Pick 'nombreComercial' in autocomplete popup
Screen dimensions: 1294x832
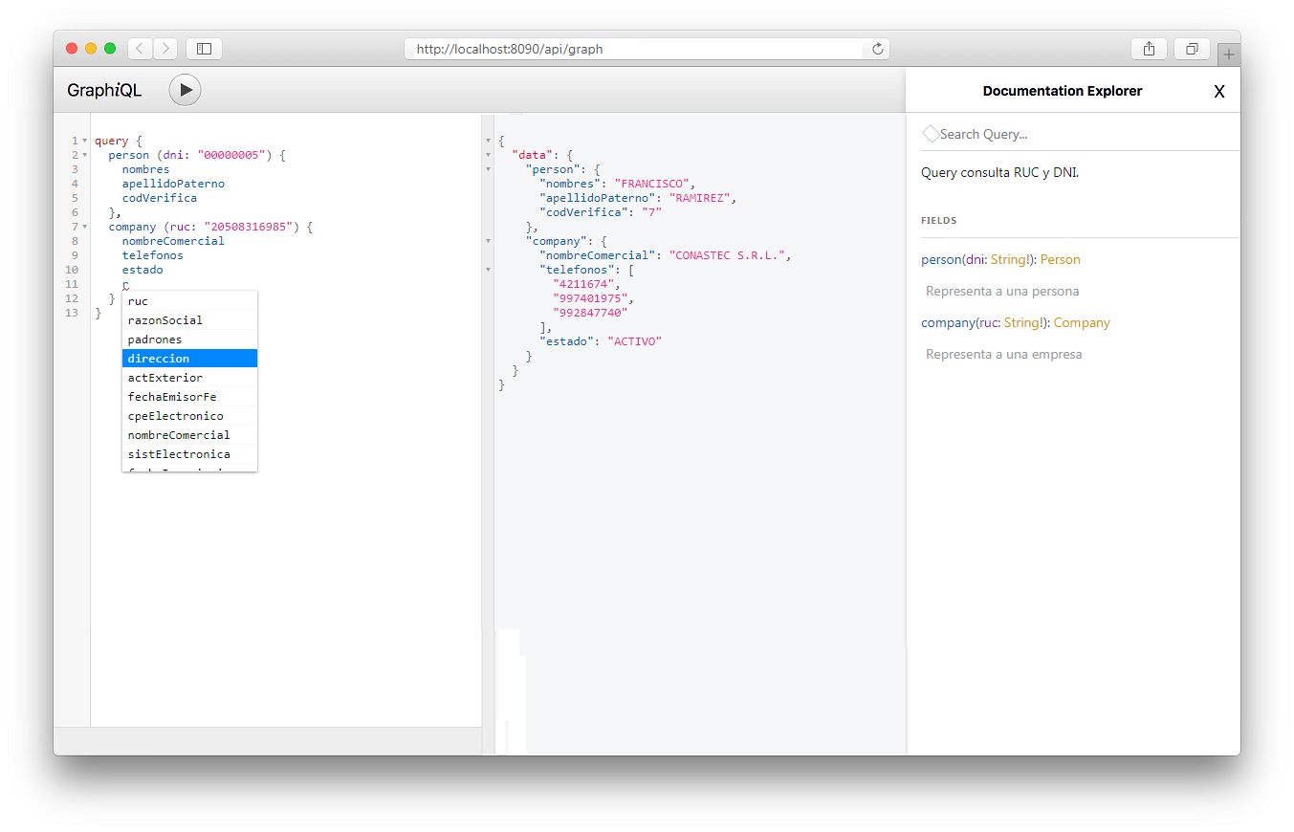pos(189,435)
